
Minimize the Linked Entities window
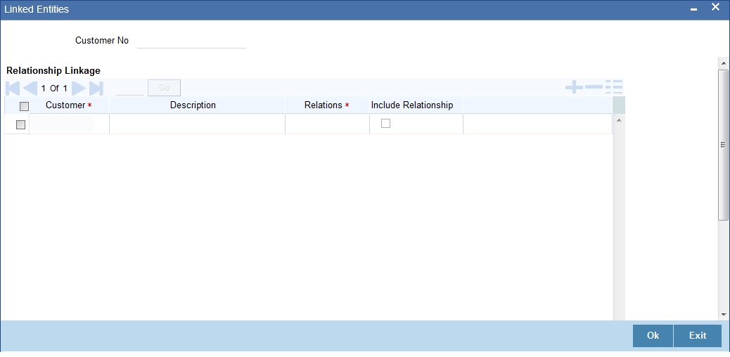(x=694, y=10)
